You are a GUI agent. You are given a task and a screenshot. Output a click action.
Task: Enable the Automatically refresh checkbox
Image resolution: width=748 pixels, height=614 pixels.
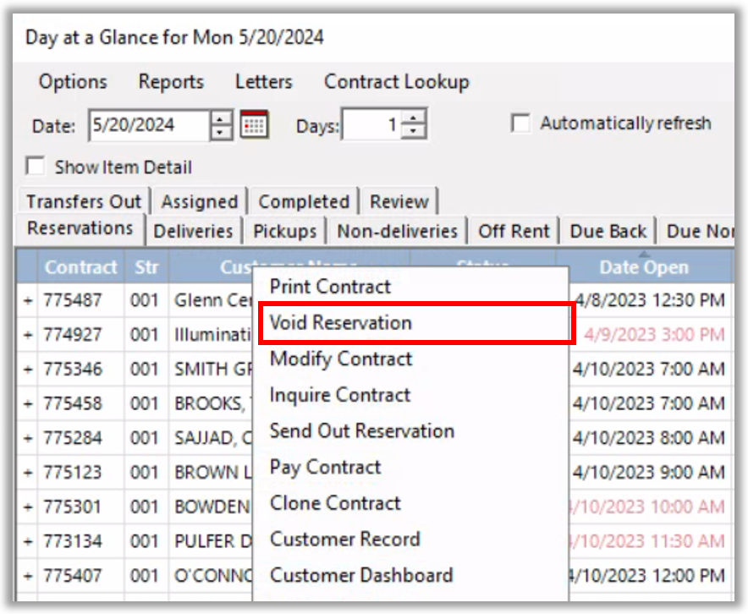click(x=520, y=123)
